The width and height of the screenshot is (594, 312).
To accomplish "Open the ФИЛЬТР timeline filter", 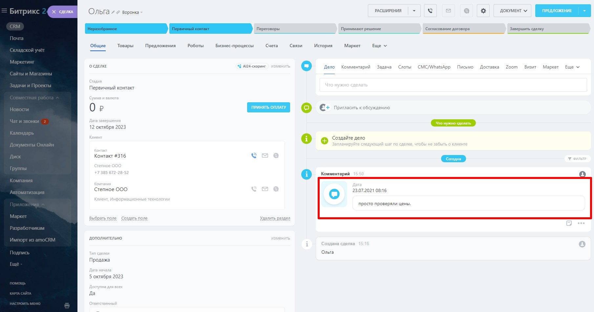I will point(577,159).
